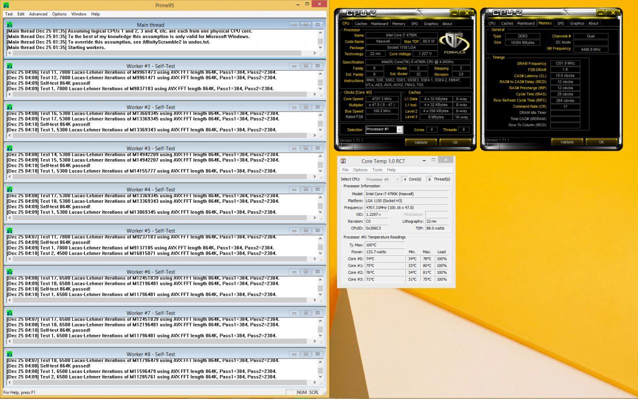
Task: Click the Worker #2 window icon
Action: (x=10, y=107)
